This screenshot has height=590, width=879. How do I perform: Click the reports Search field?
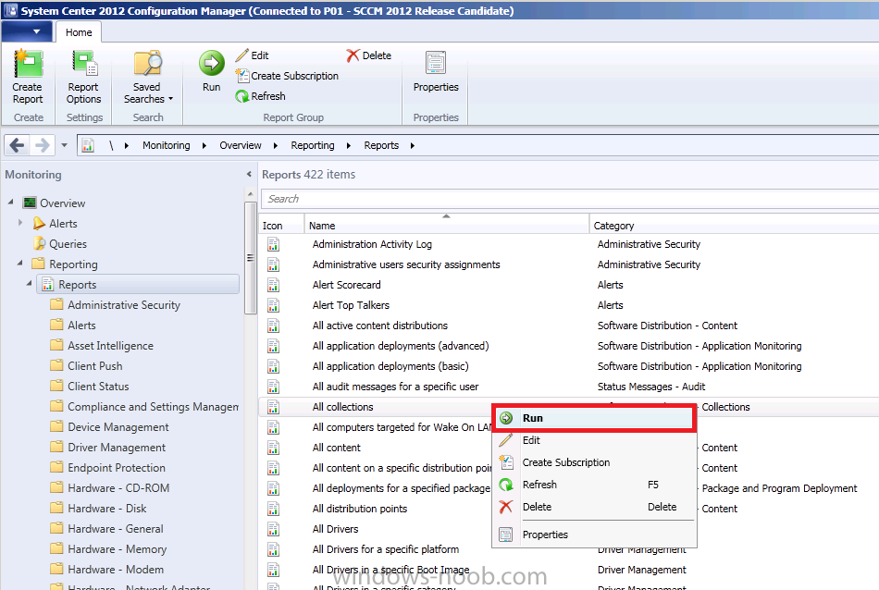coord(571,199)
